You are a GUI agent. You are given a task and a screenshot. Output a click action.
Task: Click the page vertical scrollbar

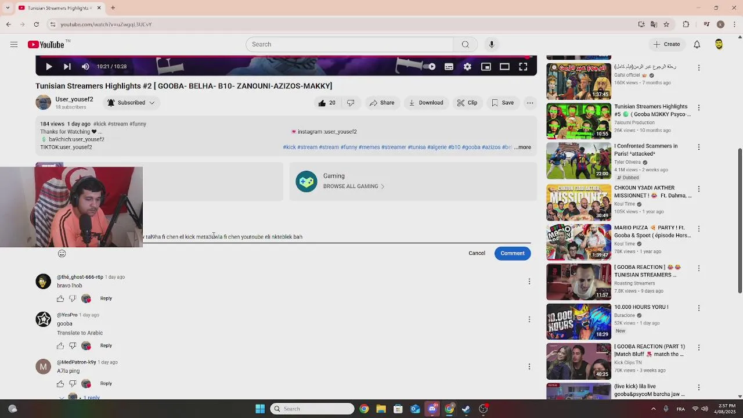(x=740, y=221)
